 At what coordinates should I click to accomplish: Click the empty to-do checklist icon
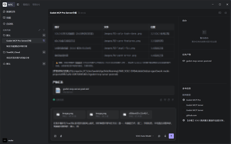click(204, 32)
